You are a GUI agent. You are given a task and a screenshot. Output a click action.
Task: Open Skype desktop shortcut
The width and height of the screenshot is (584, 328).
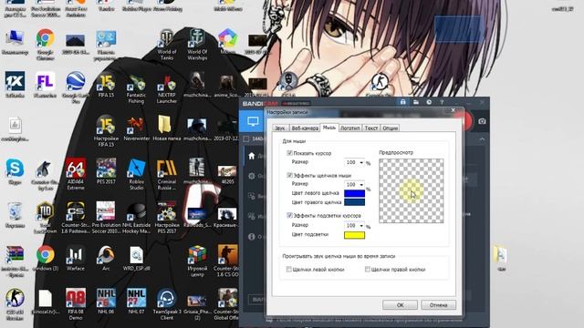click(x=15, y=171)
